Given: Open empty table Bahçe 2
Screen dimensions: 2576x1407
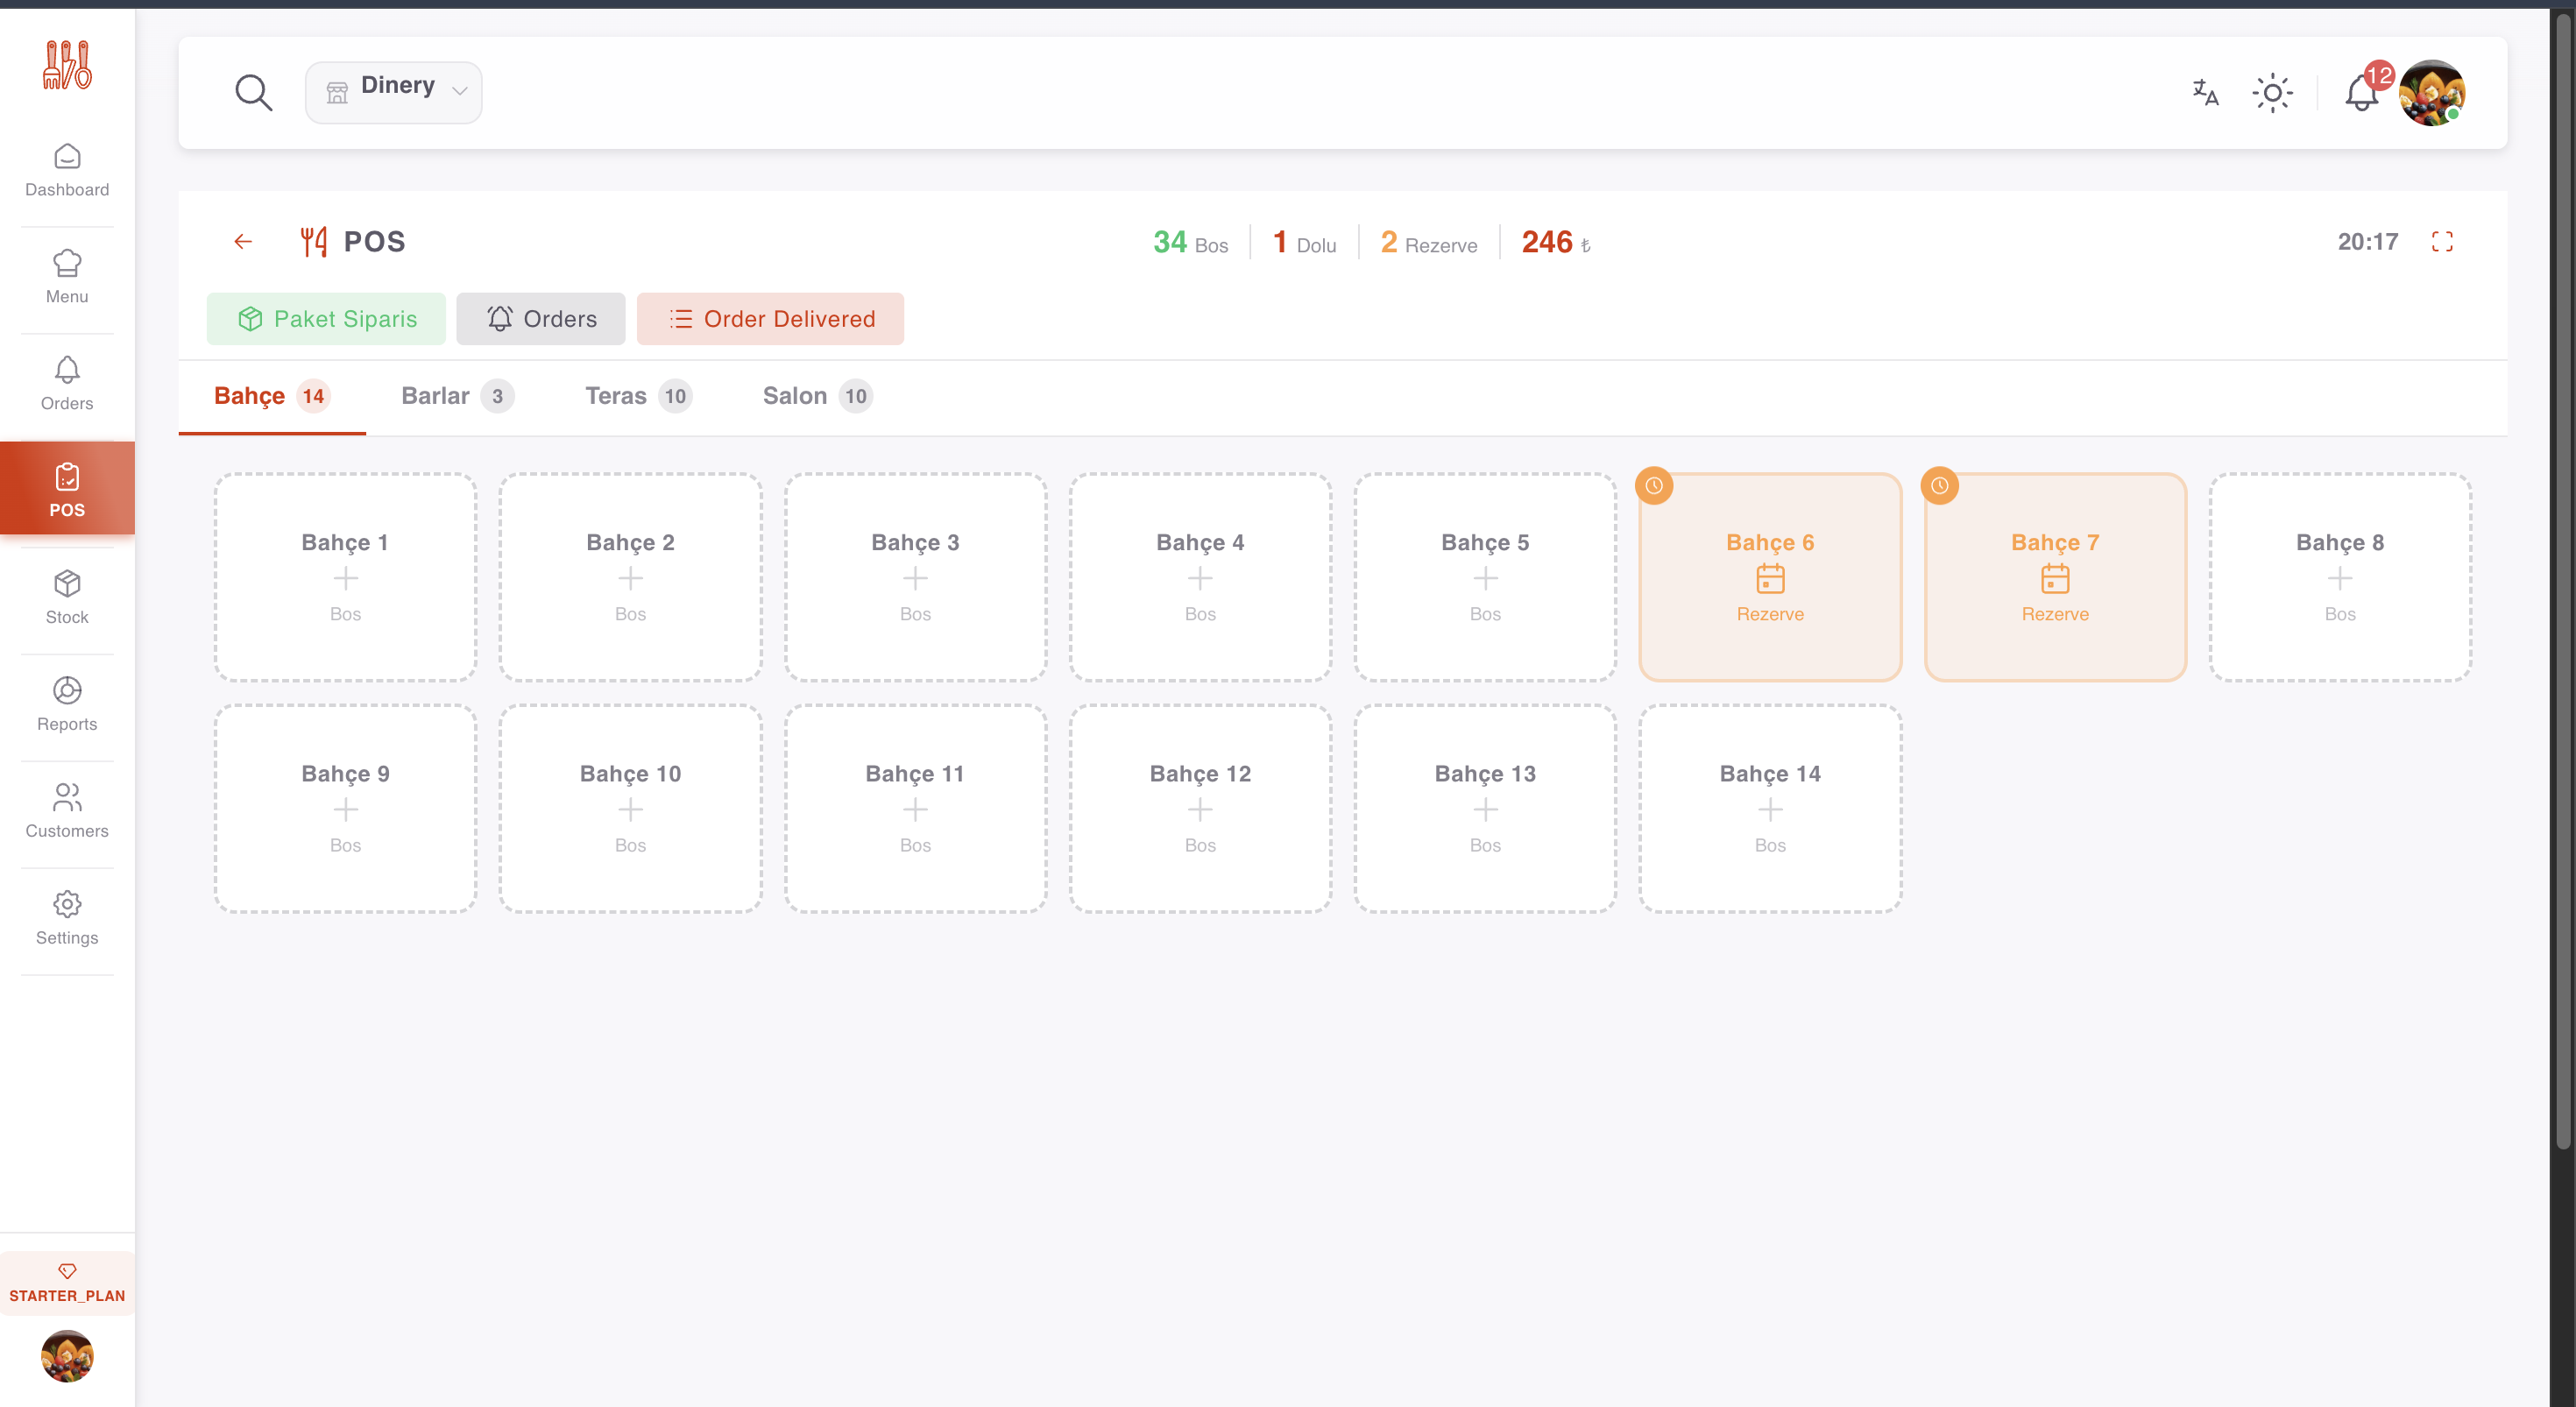Looking at the screenshot, I should pos(630,577).
